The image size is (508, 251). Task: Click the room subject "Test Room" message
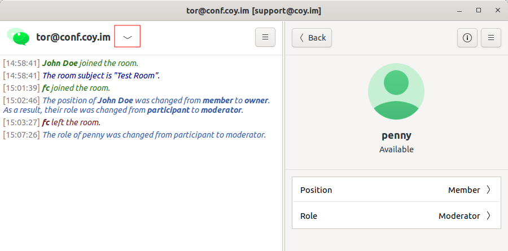(102, 76)
